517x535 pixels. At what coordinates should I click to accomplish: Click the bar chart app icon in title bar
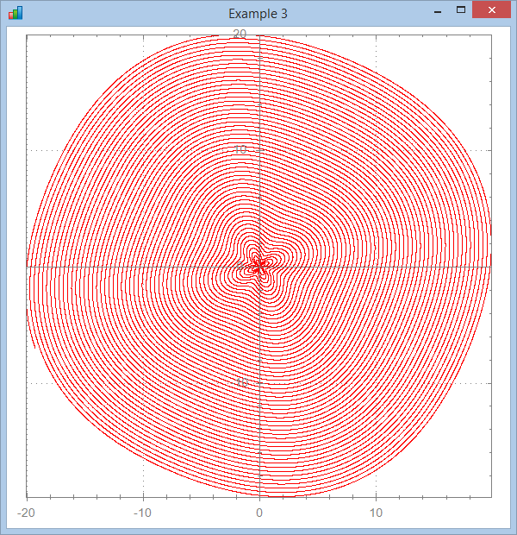[x=16, y=13]
